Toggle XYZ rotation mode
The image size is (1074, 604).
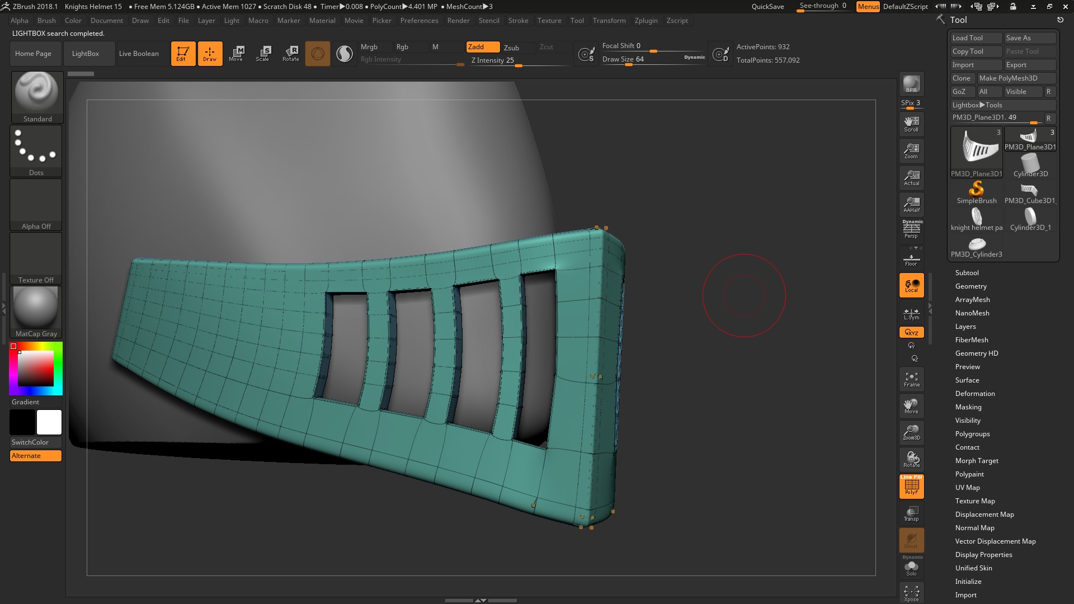coord(911,332)
